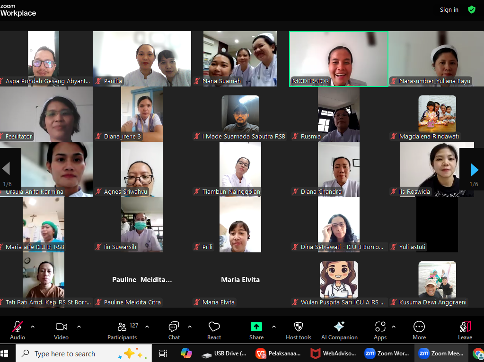Screen dimensions: 484x362
Task: Open the More options ellipsis
Action: pyautogui.click(x=419, y=330)
